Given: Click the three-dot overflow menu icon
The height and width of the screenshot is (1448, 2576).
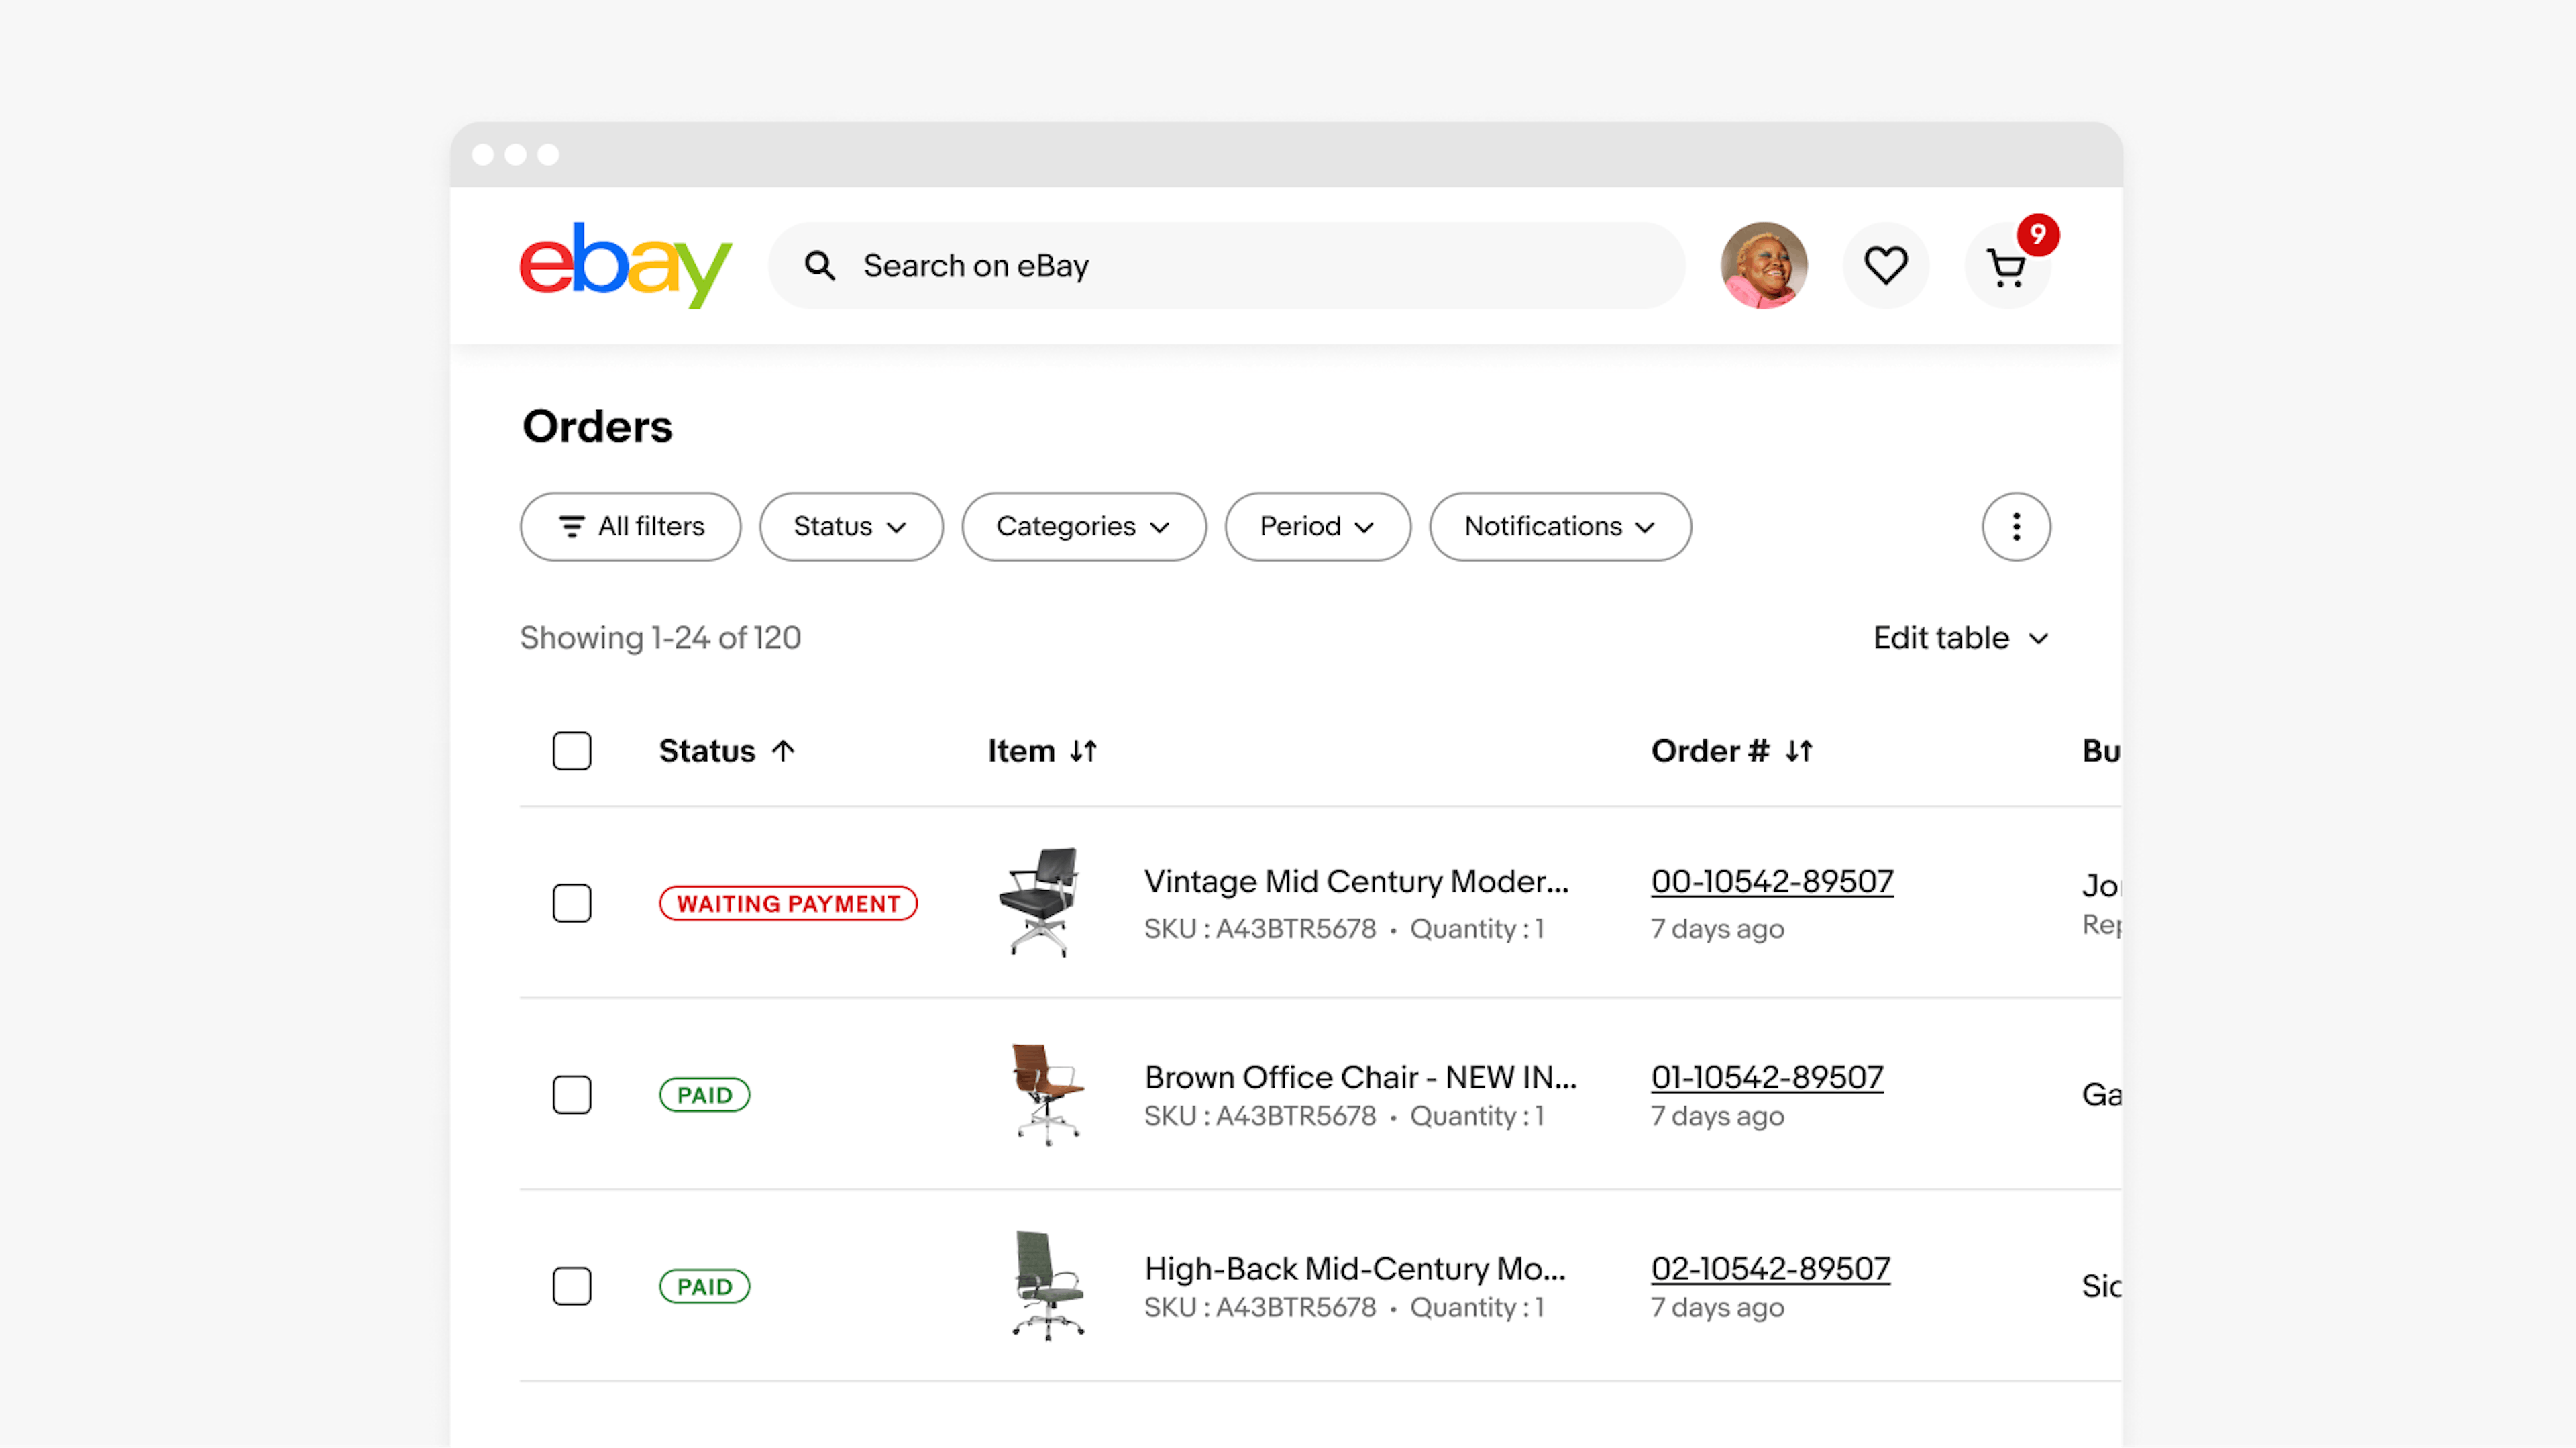Looking at the screenshot, I should (2015, 526).
